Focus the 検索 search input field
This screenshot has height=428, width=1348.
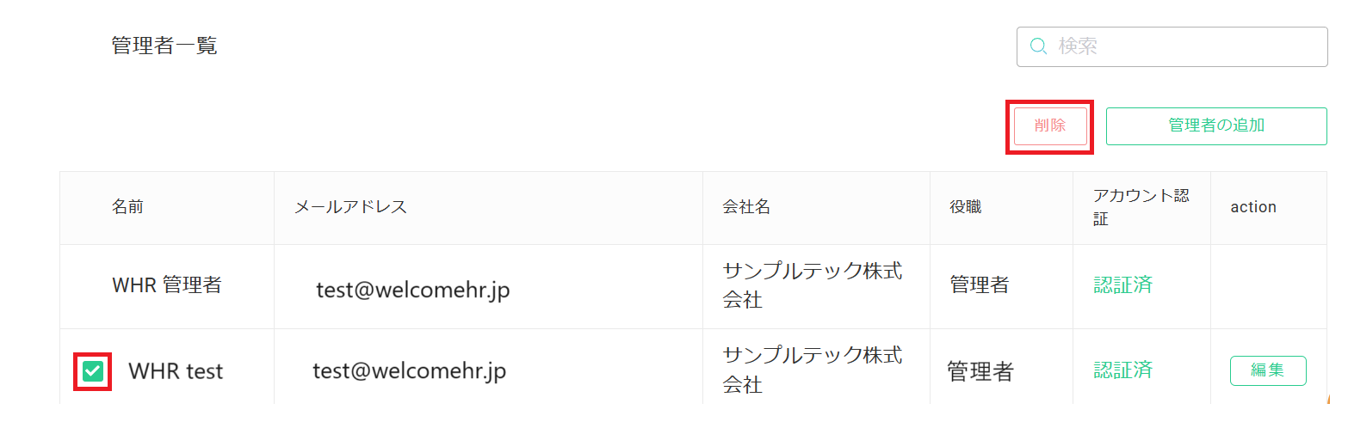1172,46
